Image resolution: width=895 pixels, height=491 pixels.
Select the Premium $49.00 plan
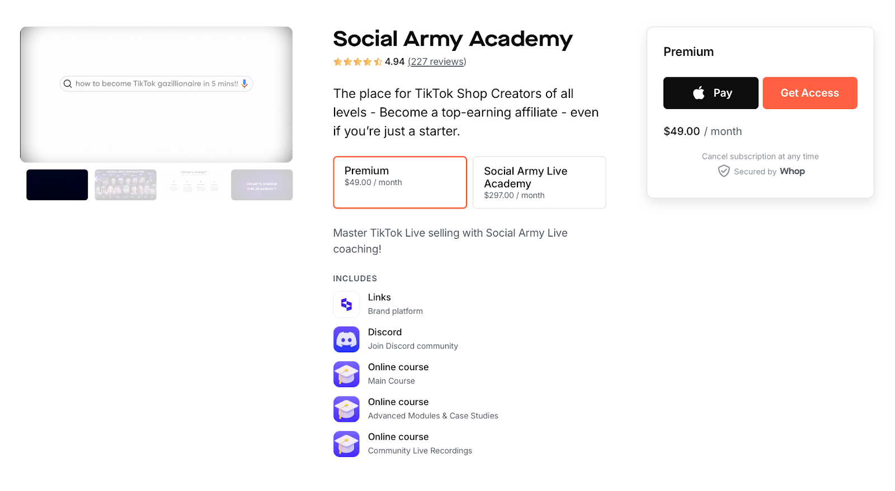tap(399, 182)
